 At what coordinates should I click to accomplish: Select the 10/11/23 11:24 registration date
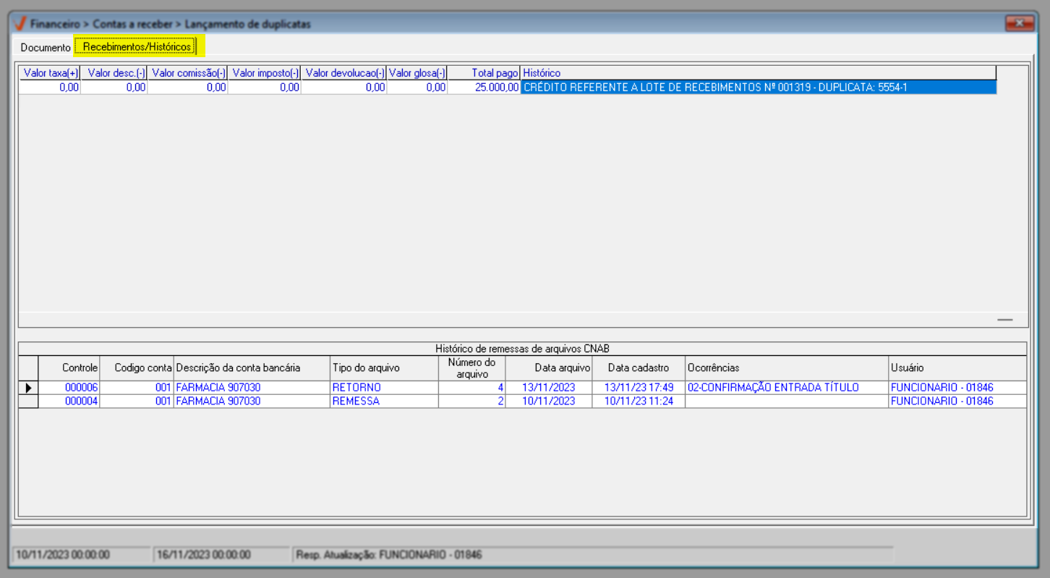point(639,401)
